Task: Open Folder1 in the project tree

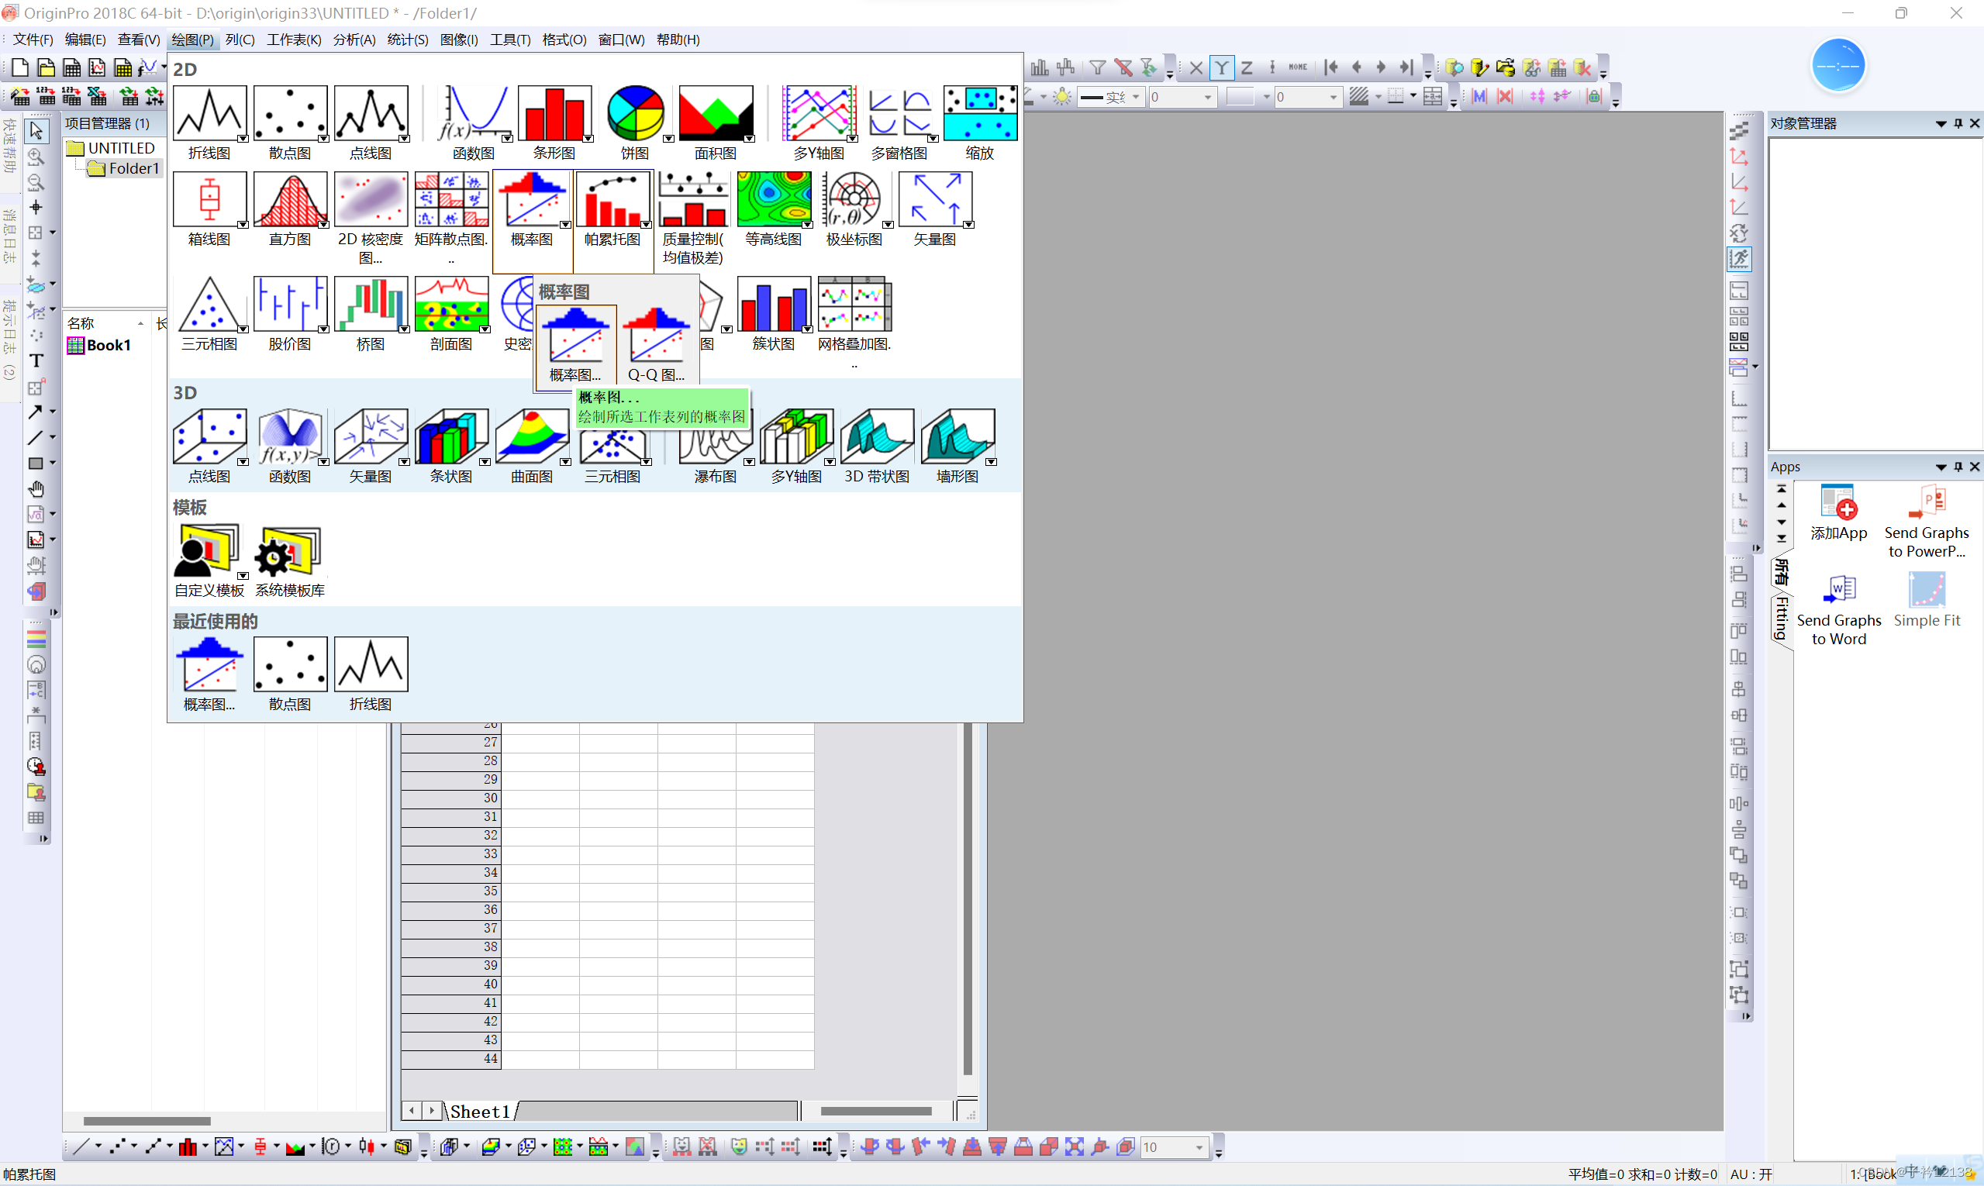Action: pos(133,169)
